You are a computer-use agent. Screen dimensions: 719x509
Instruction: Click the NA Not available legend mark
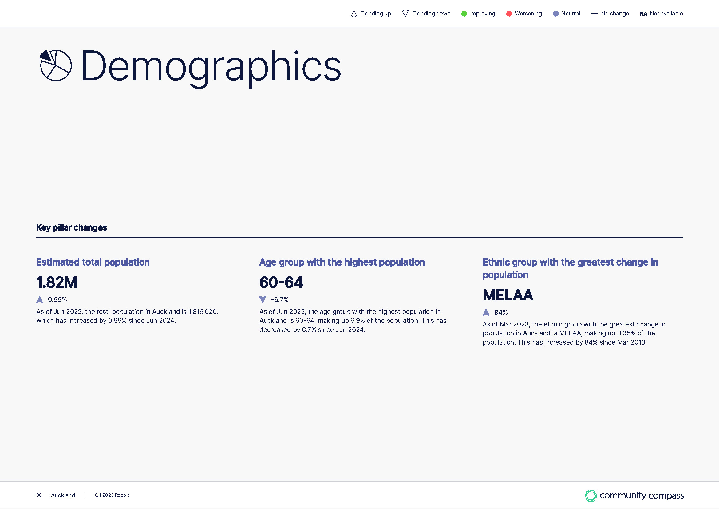click(x=643, y=14)
